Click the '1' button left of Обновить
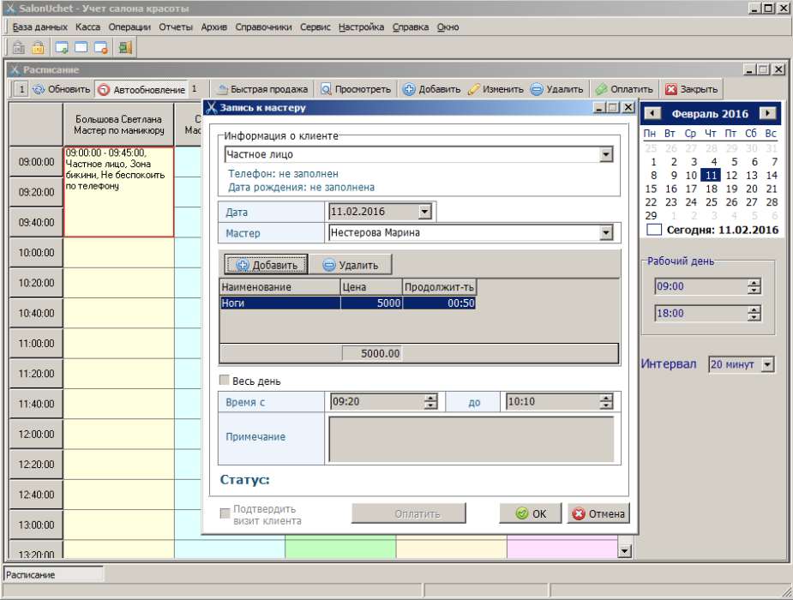The width and height of the screenshot is (793, 600). tap(21, 89)
